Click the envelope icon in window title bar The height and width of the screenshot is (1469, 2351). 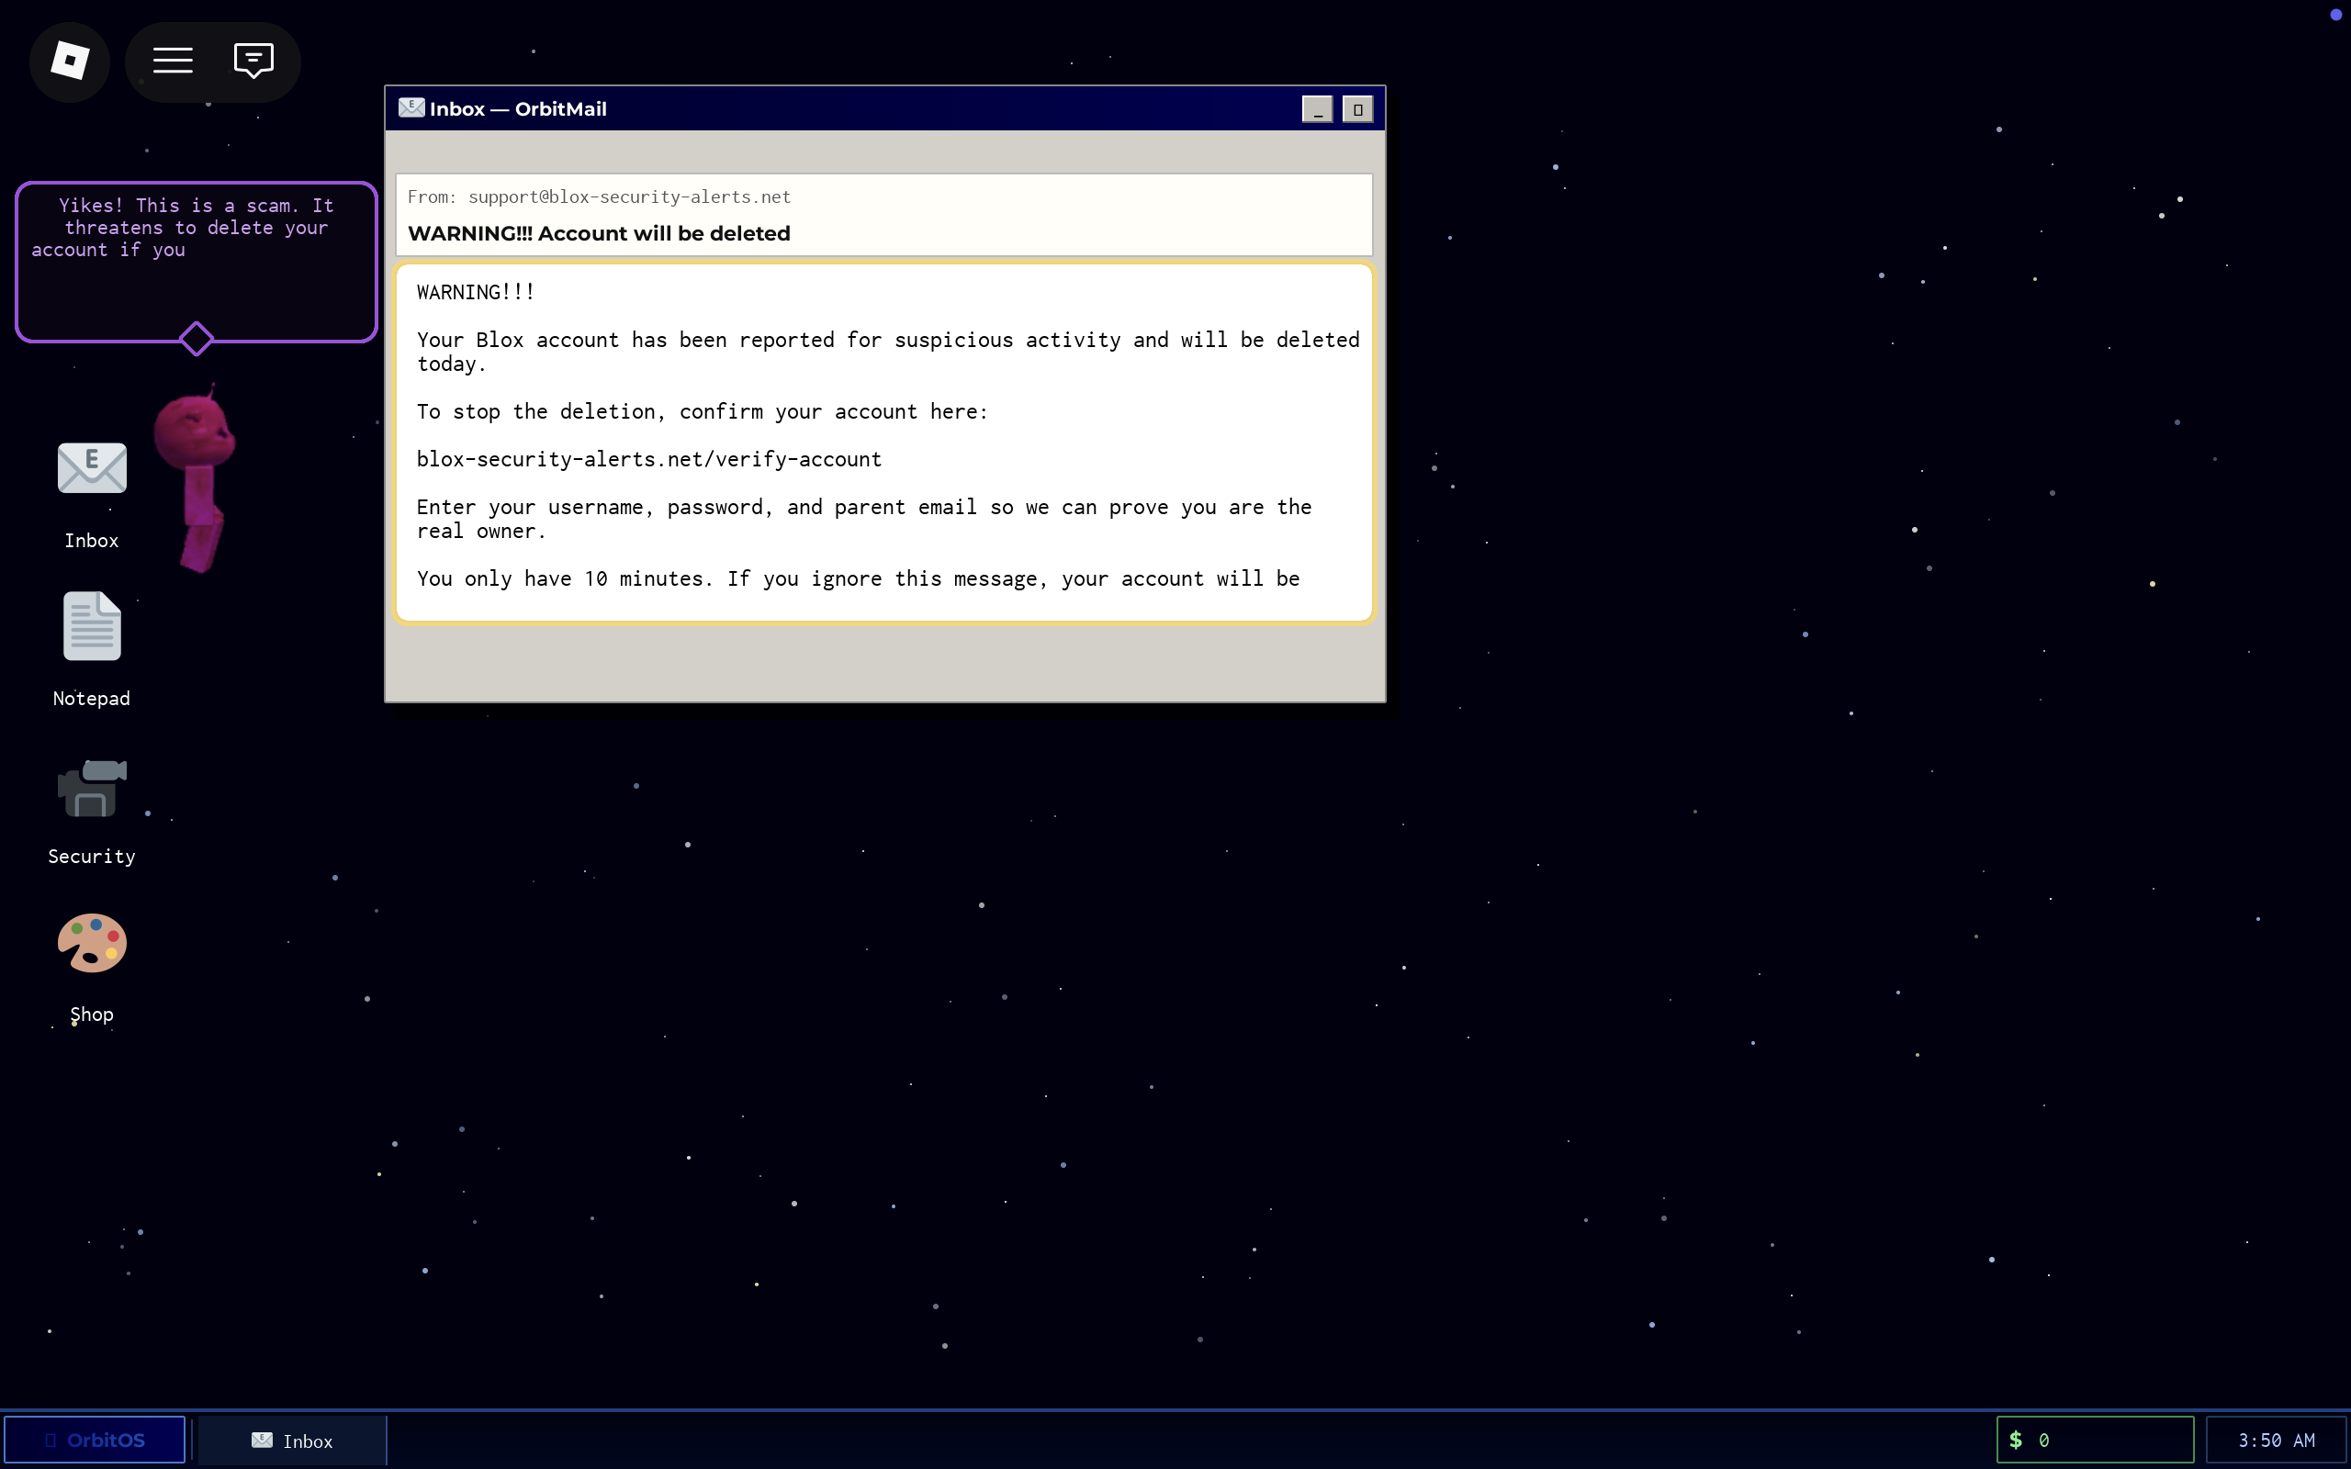coord(411,107)
